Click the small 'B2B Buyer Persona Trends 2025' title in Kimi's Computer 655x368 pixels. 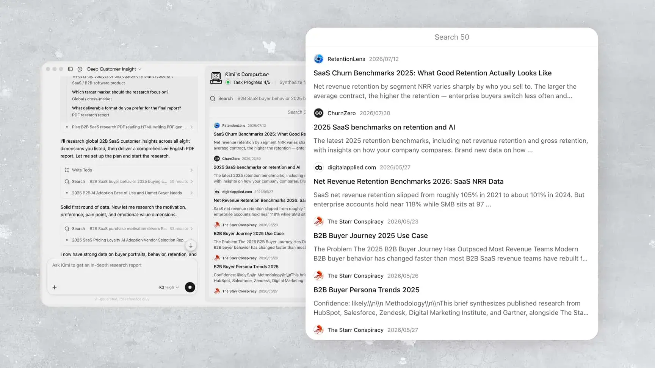tap(246, 267)
